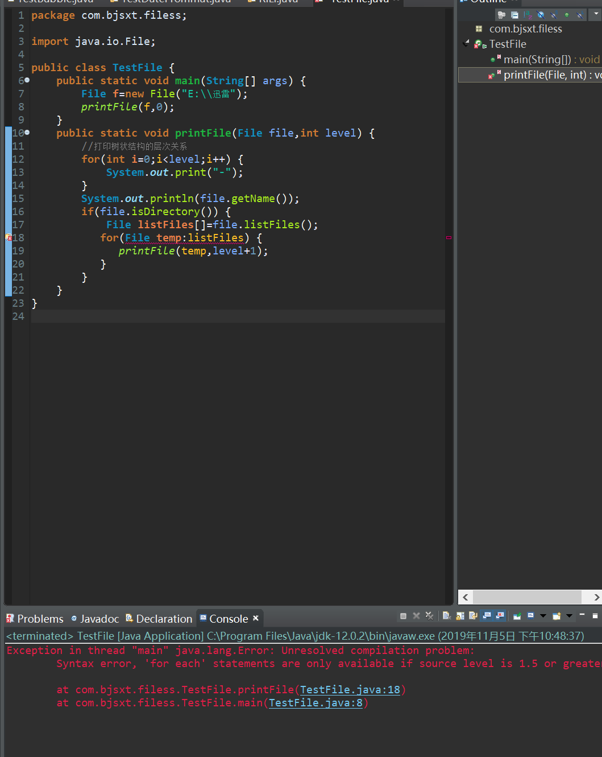This screenshot has height=757, width=602.
Task: Click 'System.out.print("-");' on line 13
Action: tap(175, 172)
